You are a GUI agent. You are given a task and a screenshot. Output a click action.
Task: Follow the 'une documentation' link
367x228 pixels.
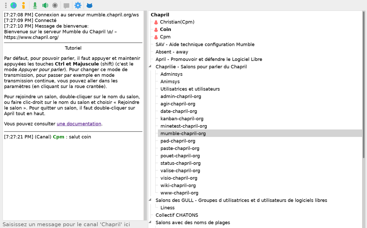coord(79,124)
